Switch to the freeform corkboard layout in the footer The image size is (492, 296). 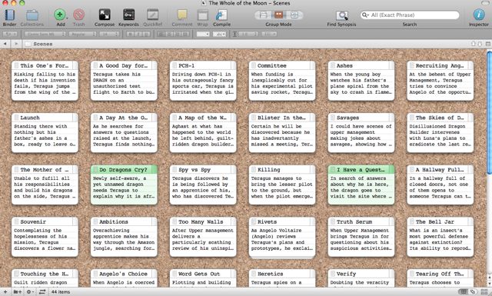pos(472,292)
